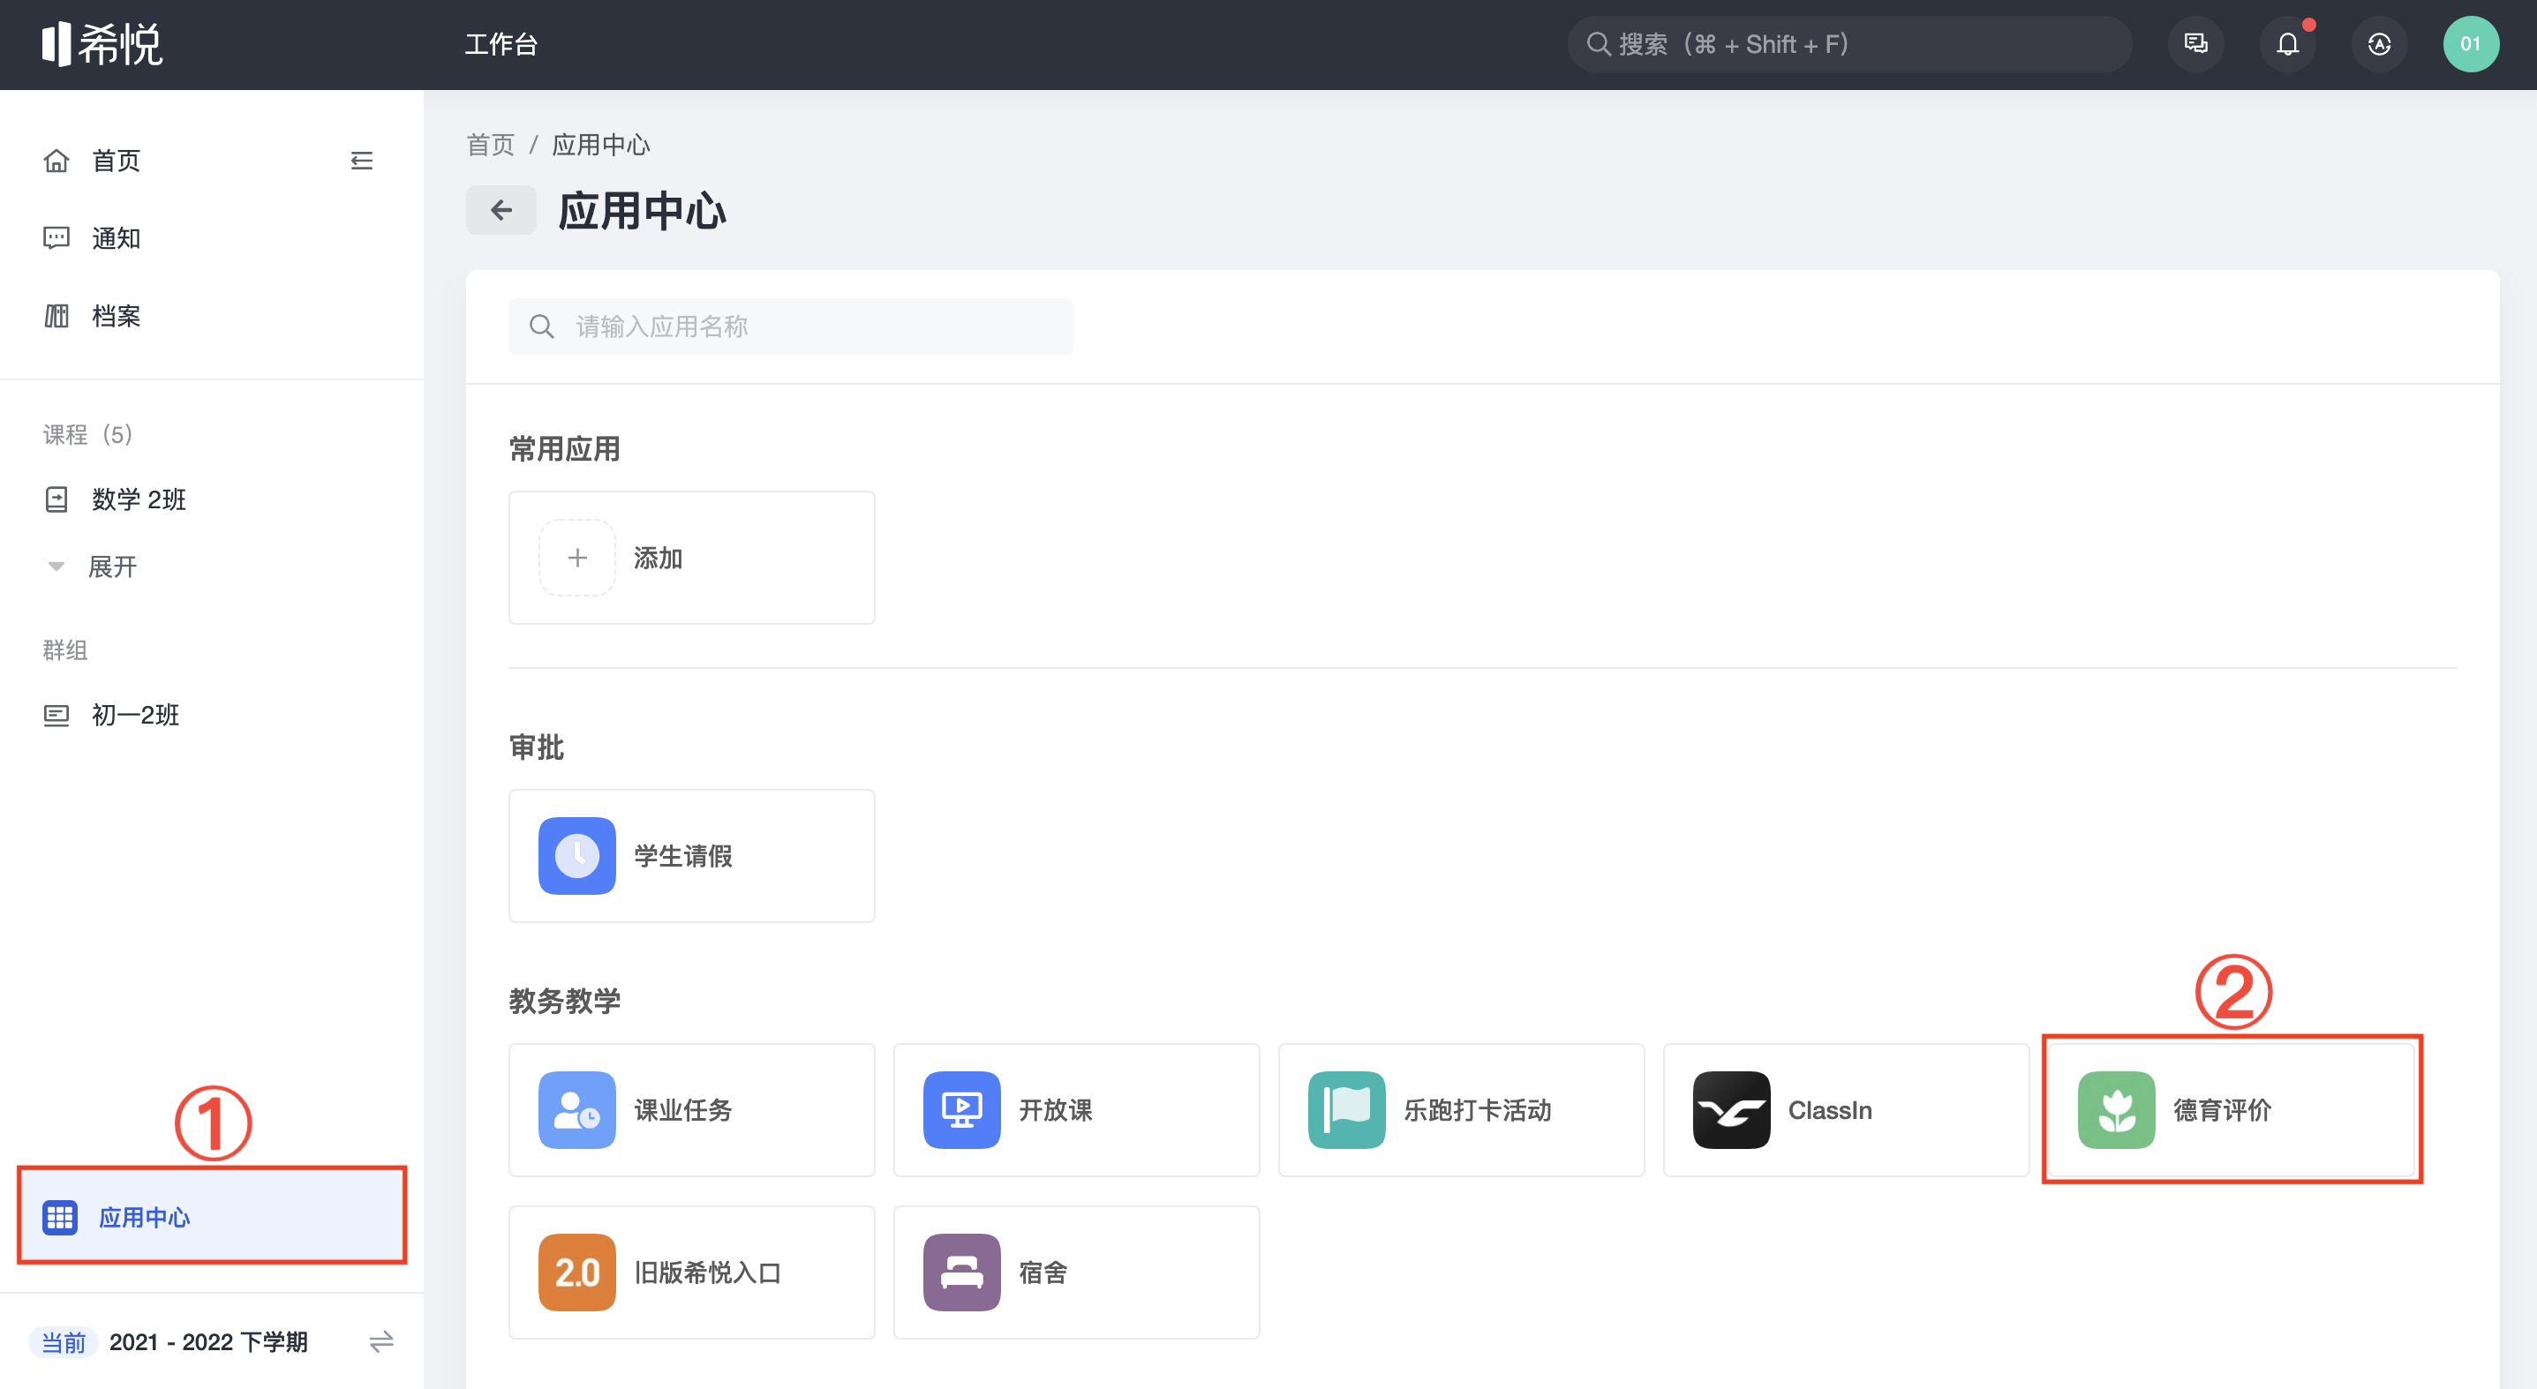Open the 乐跑打卡活动 app
Image resolution: width=2537 pixels, height=1389 pixels.
[x=1462, y=1110]
